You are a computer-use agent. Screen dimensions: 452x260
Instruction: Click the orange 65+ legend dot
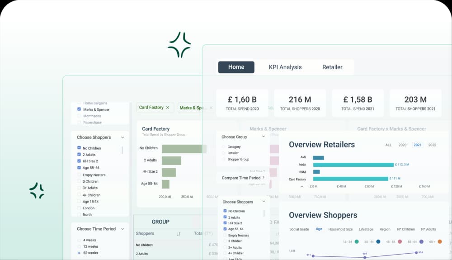click(x=440, y=241)
